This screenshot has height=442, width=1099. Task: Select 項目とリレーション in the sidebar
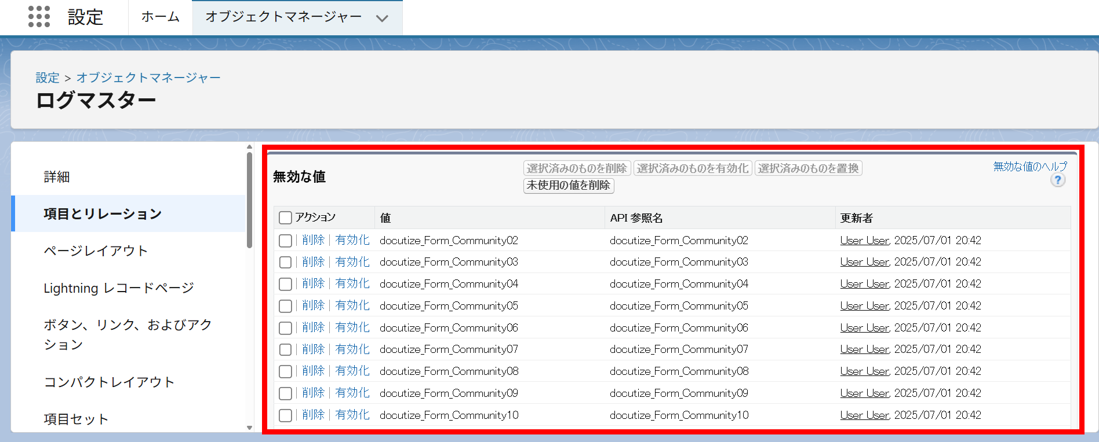(x=129, y=213)
